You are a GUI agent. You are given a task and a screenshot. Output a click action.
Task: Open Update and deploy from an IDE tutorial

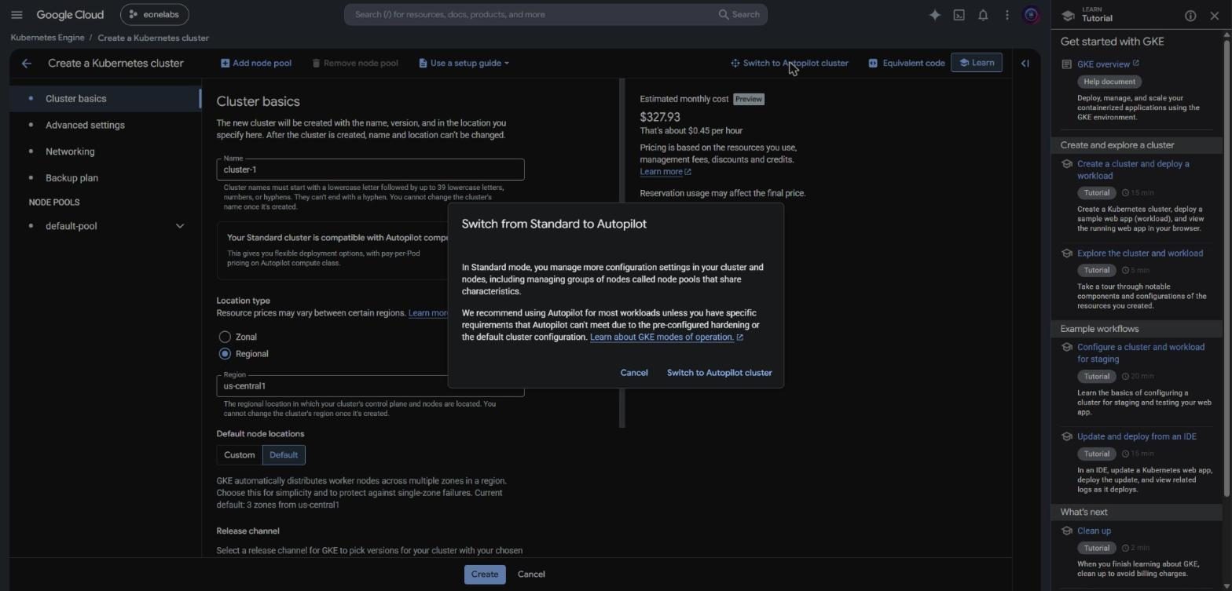click(1137, 436)
